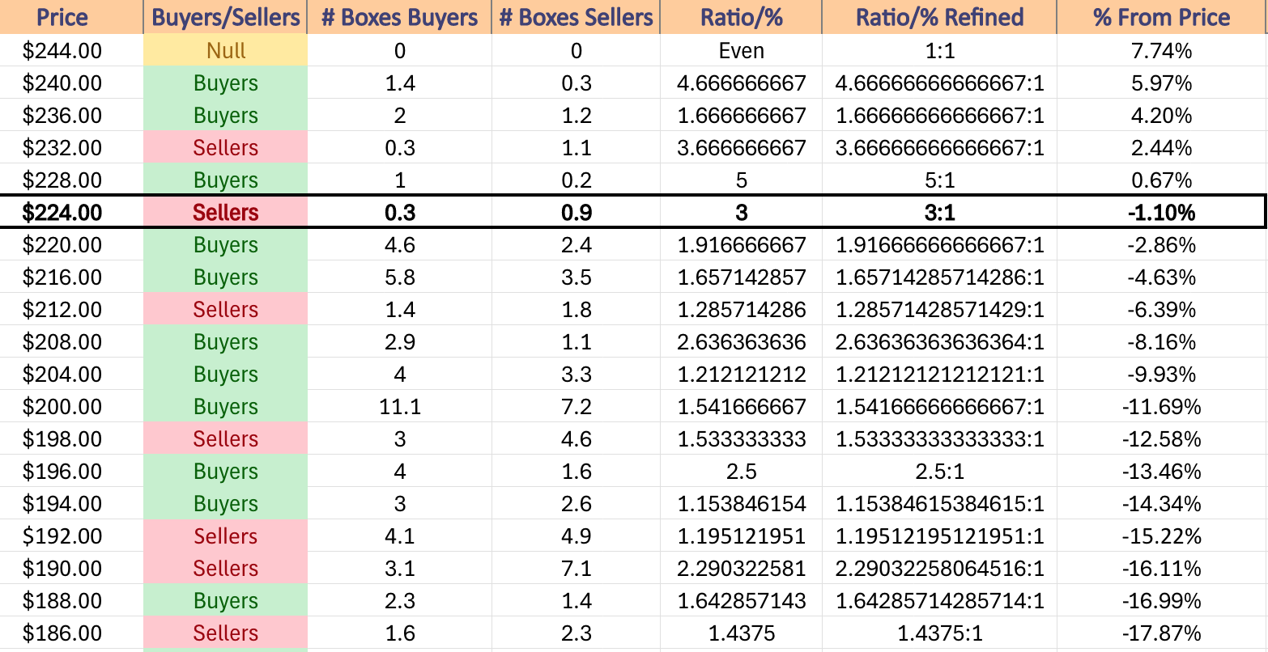
Task: Click the $200.00 price cell
Action: (71, 407)
